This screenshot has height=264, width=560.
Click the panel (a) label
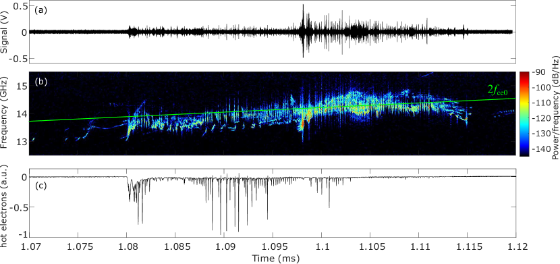tap(39, 11)
